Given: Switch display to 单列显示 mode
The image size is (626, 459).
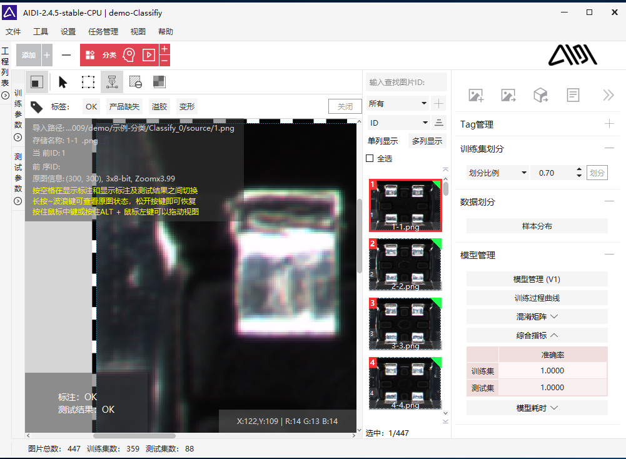Looking at the screenshot, I should tap(383, 140).
